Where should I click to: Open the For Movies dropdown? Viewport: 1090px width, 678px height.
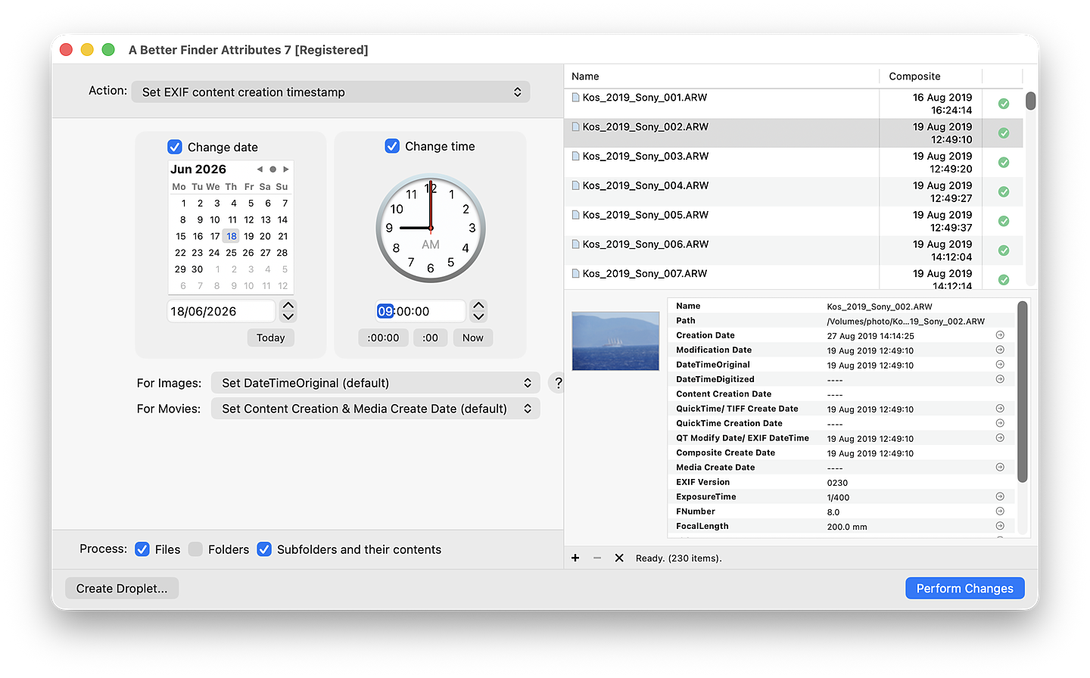(375, 409)
